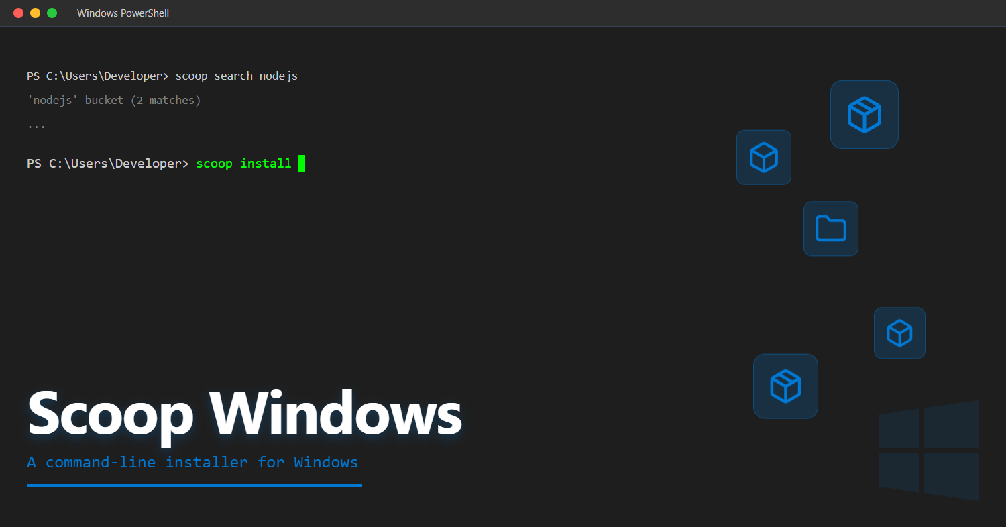
Task: Click the yellow terminal traffic light
Action: (x=35, y=13)
